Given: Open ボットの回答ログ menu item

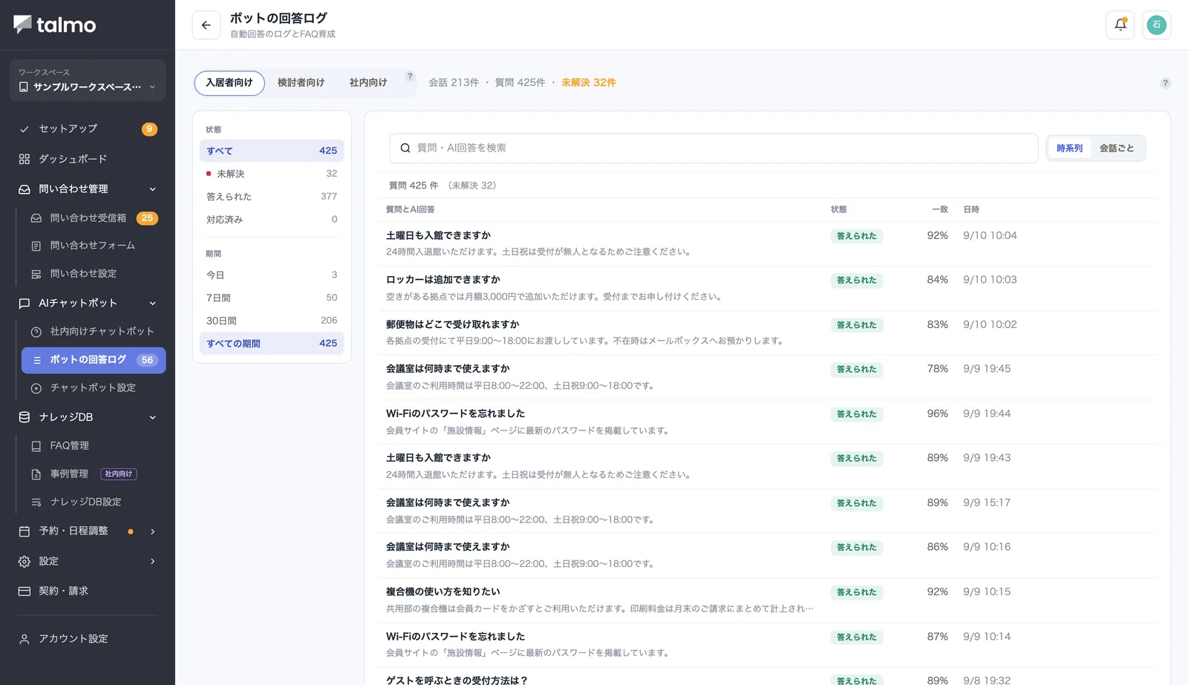Looking at the screenshot, I should pyautogui.click(x=94, y=360).
